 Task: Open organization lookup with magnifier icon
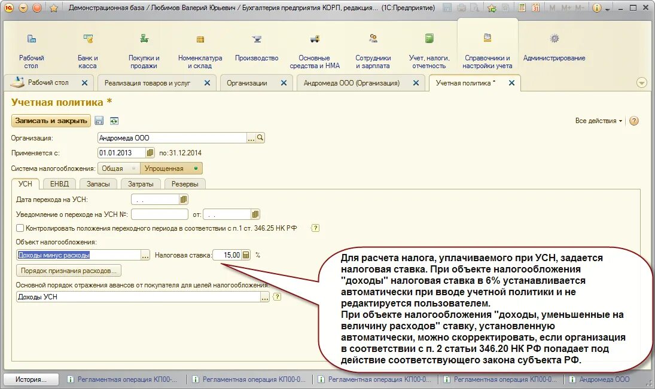click(260, 138)
